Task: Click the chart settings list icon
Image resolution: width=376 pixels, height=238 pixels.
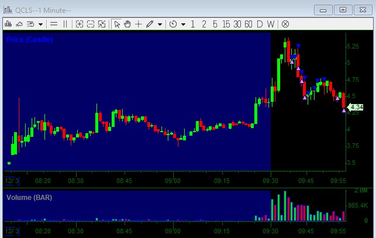Action: (30, 24)
